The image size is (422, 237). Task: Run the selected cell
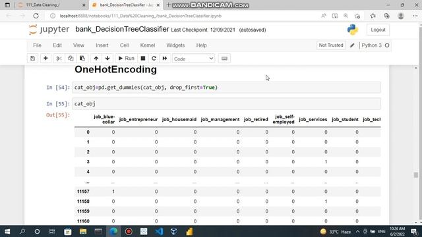[x=126, y=59]
